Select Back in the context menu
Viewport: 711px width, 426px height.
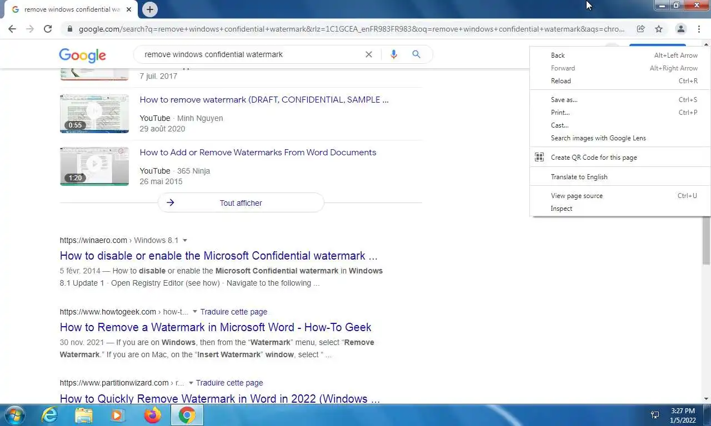[x=620, y=55]
